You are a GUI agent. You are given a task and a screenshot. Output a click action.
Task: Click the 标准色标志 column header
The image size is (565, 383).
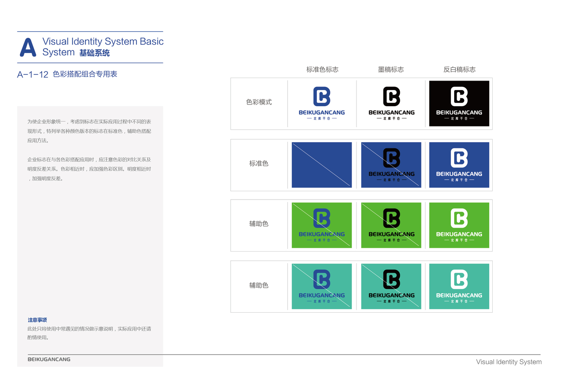click(x=322, y=69)
